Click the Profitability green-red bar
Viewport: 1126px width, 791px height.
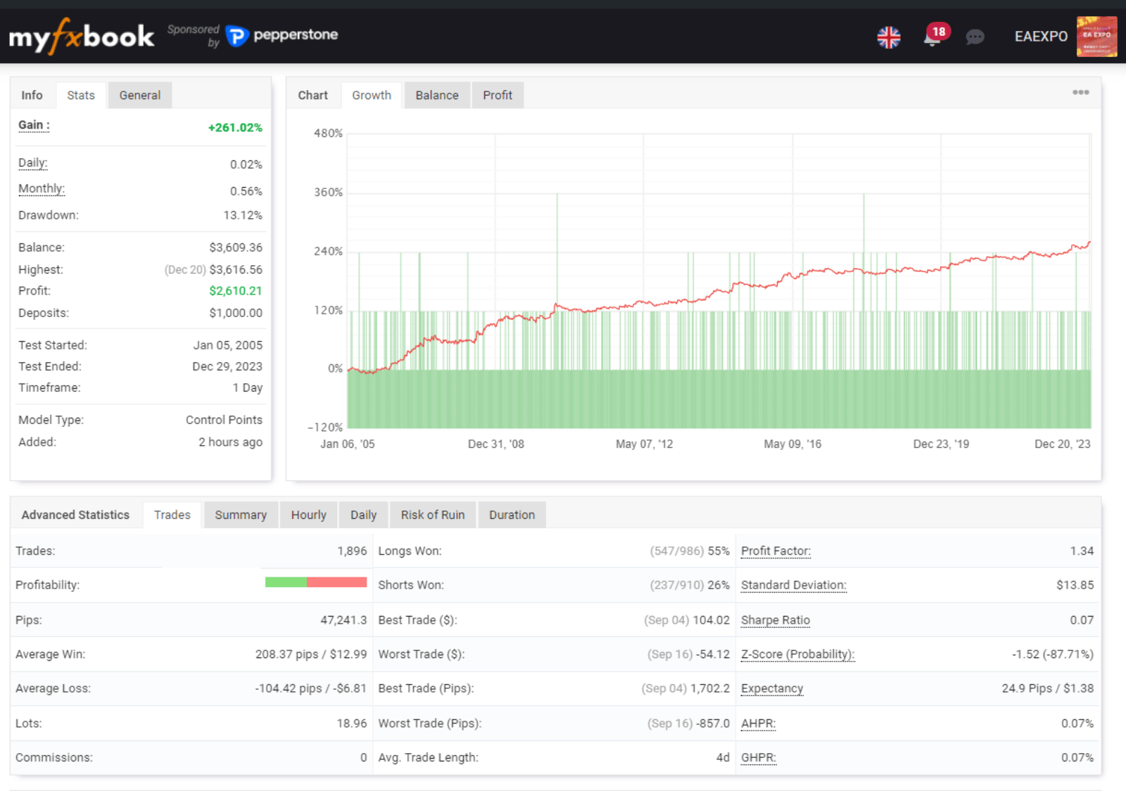click(316, 582)
